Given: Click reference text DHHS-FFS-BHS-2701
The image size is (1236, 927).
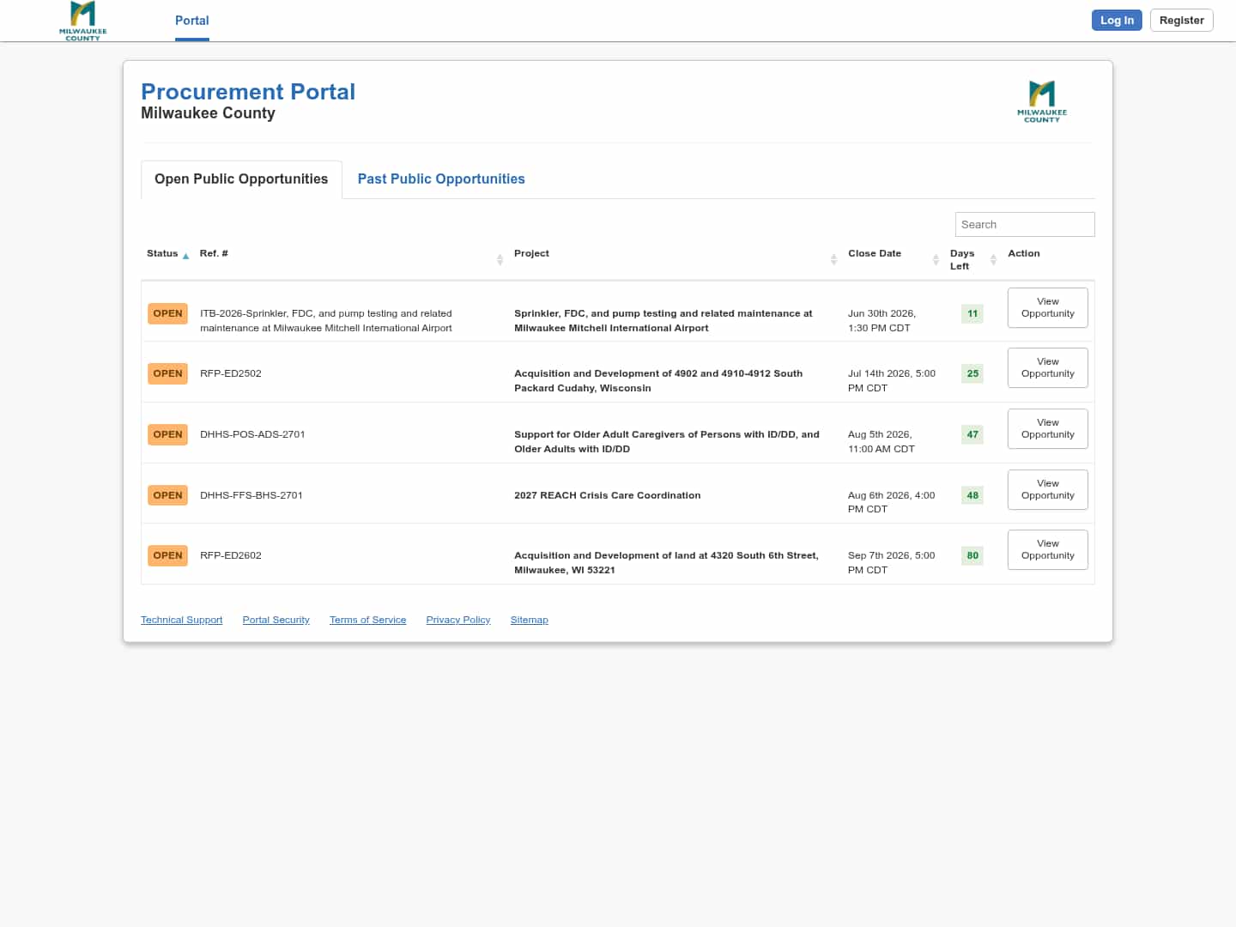Looking at the screenshot, I should (251, 495).
